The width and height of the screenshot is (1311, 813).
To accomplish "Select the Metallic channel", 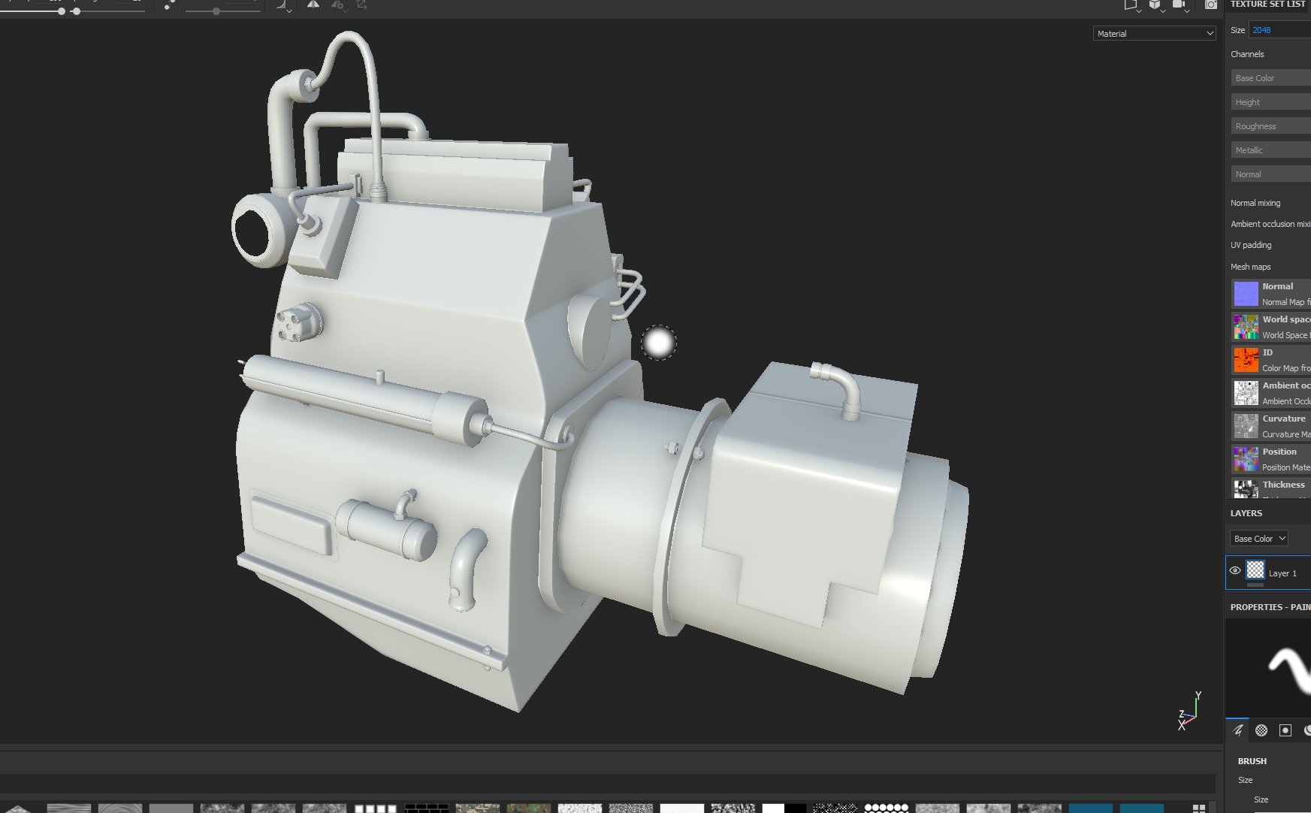I will 1270,150.
